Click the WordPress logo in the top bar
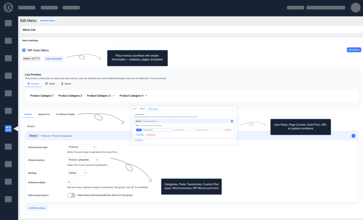 coord(8,7)
